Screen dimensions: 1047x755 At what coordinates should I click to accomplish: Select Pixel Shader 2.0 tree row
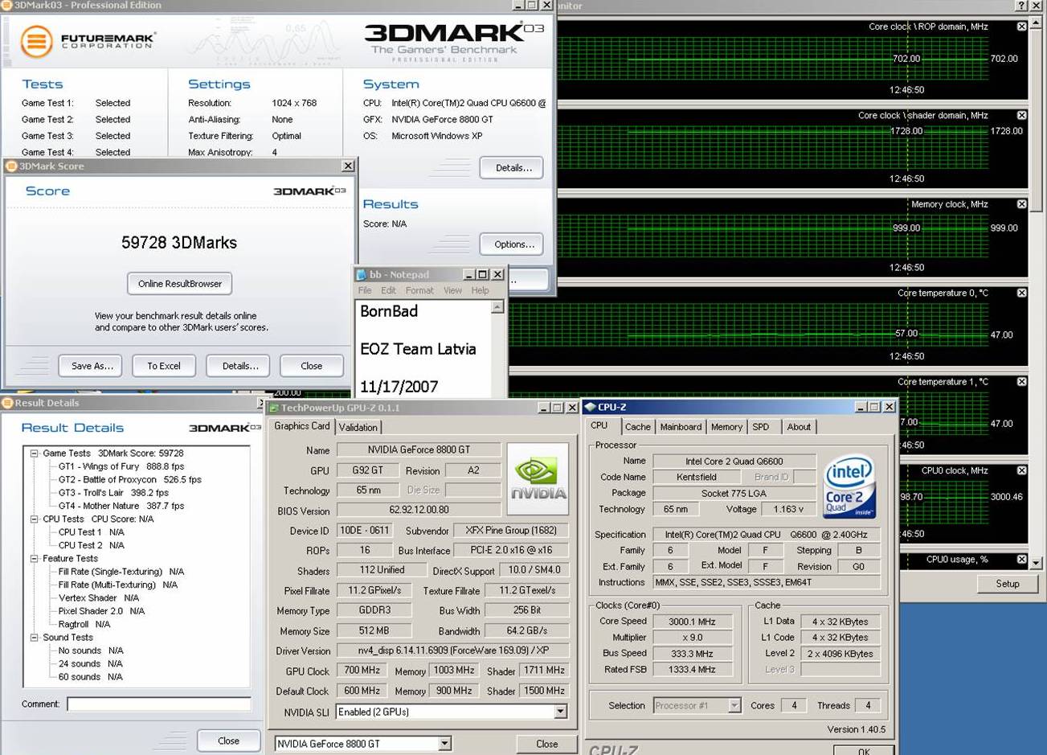(x=101, y=611)
